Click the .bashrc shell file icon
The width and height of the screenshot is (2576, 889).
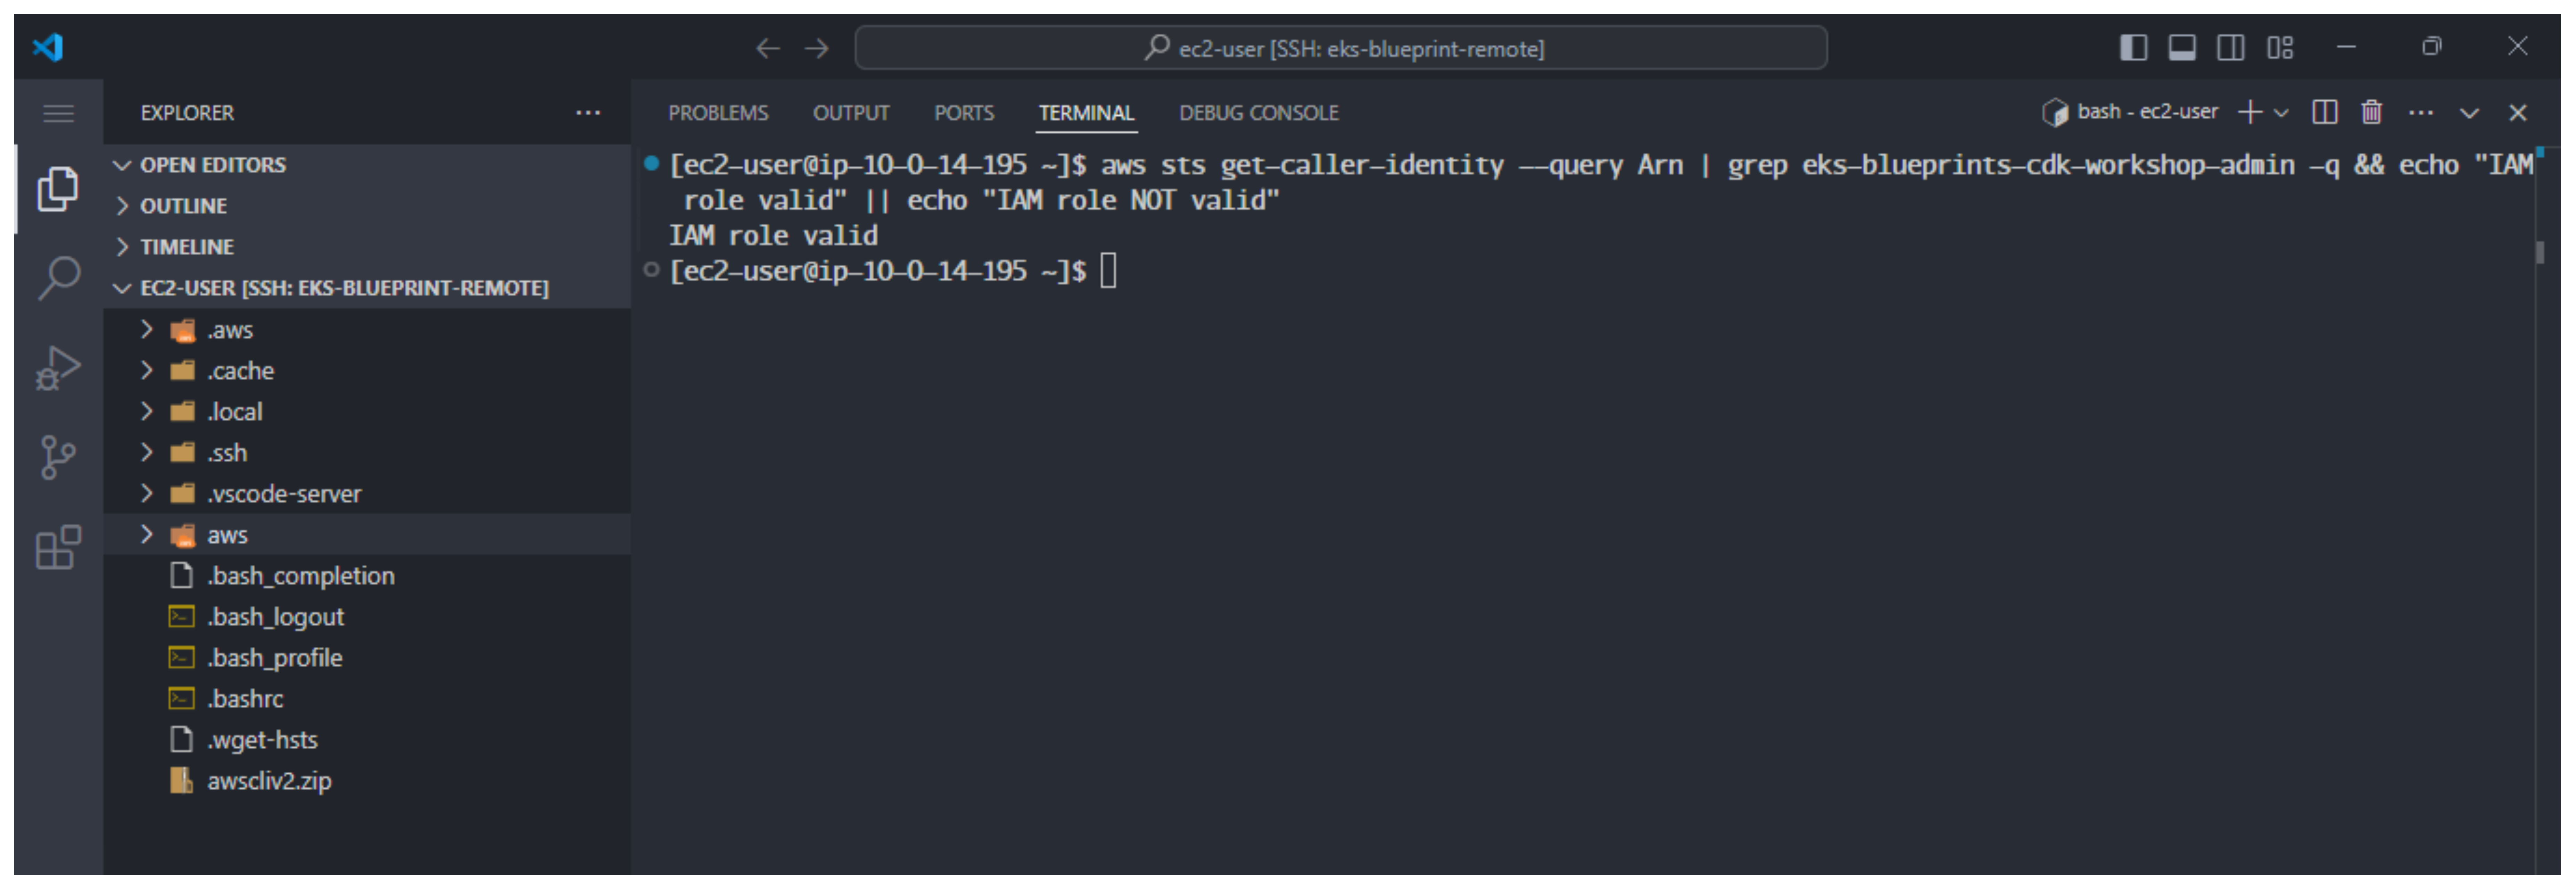(x=181, y=699)
